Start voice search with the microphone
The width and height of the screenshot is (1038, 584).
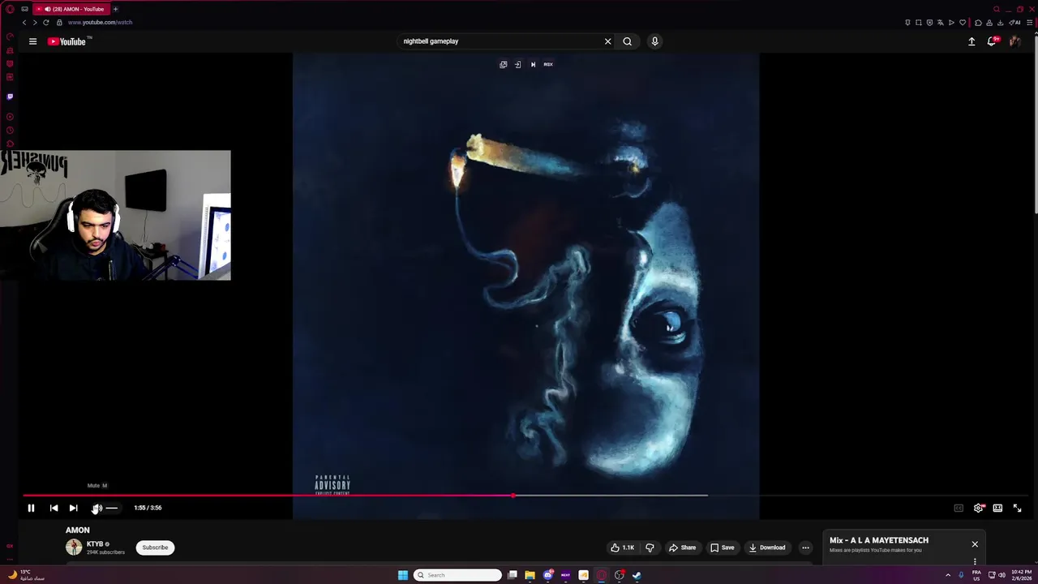click(x=654, y=41)
